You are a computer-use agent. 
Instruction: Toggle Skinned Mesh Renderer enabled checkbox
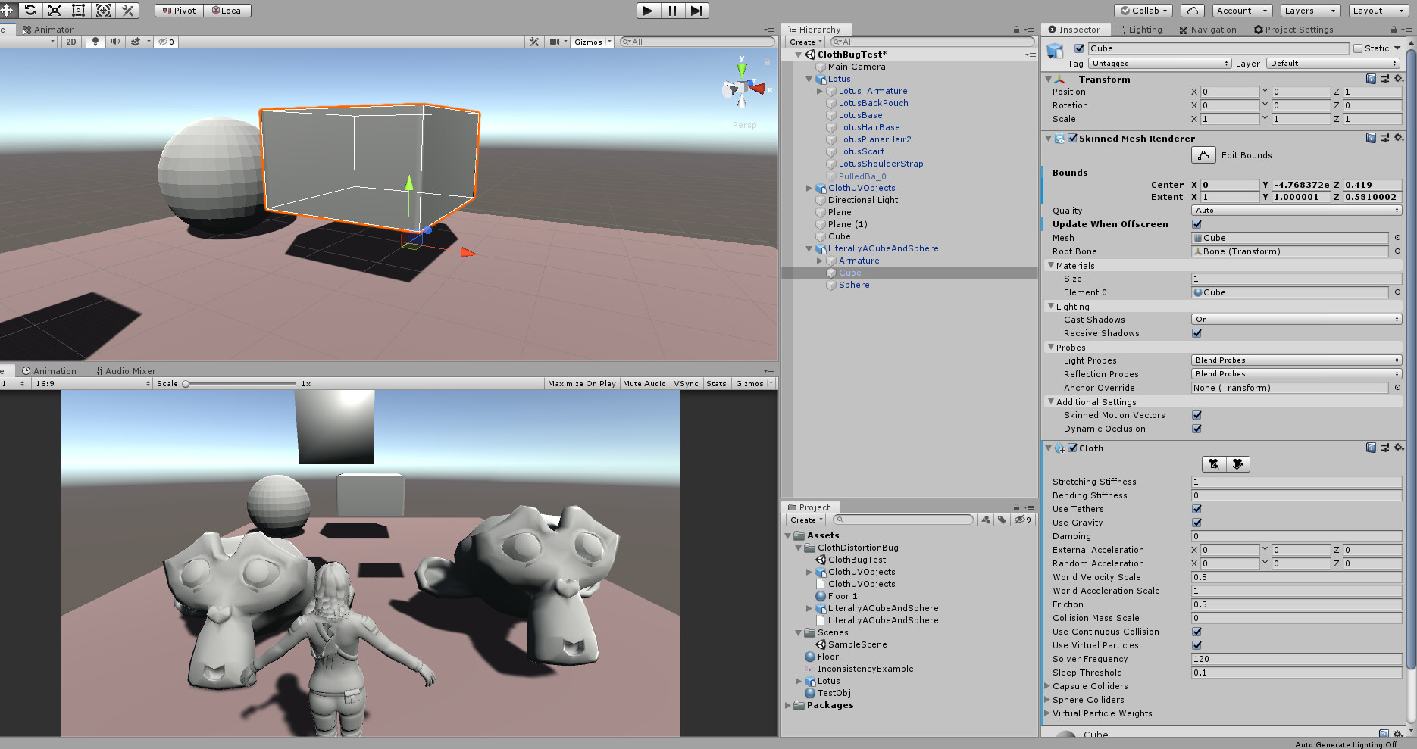pos(1072,138)
